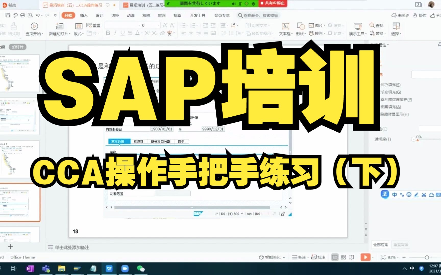Expand the 智能美化 menu in status bar
The image size is (441, 275).
[272, 257]
